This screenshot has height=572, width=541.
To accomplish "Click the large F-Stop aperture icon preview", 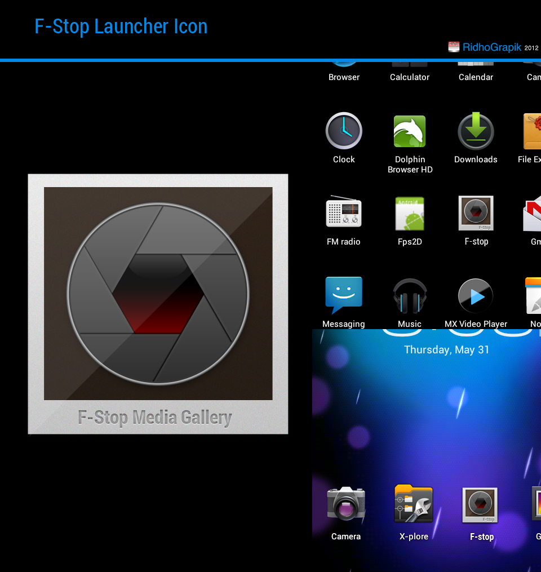I will click(158, 294).
